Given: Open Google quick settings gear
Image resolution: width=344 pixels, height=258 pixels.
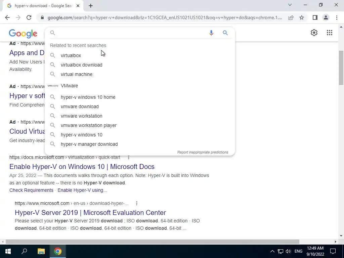Looking at the screenshot, I should click(x=314, y=33).
